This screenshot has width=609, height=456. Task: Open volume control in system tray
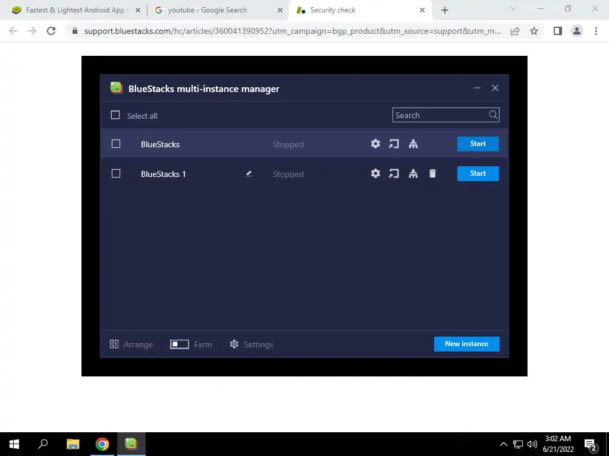pyautogui.click(x=532, y=444)
